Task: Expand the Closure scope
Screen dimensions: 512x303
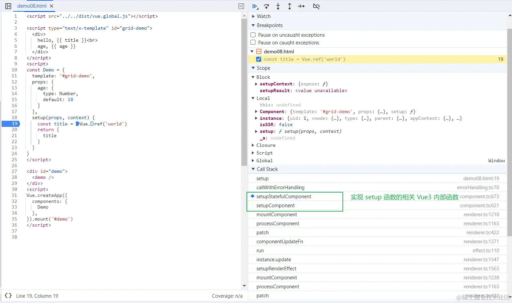Action: coord(253,145)
